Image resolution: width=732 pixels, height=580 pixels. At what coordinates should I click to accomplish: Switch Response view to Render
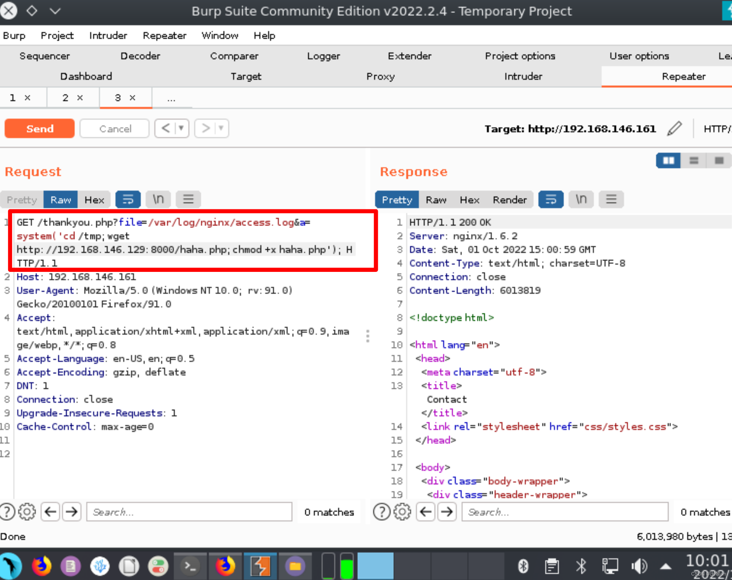pos(509,200)
